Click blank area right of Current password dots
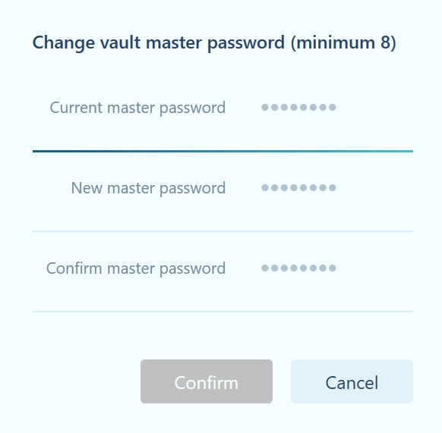 [375, 107]
